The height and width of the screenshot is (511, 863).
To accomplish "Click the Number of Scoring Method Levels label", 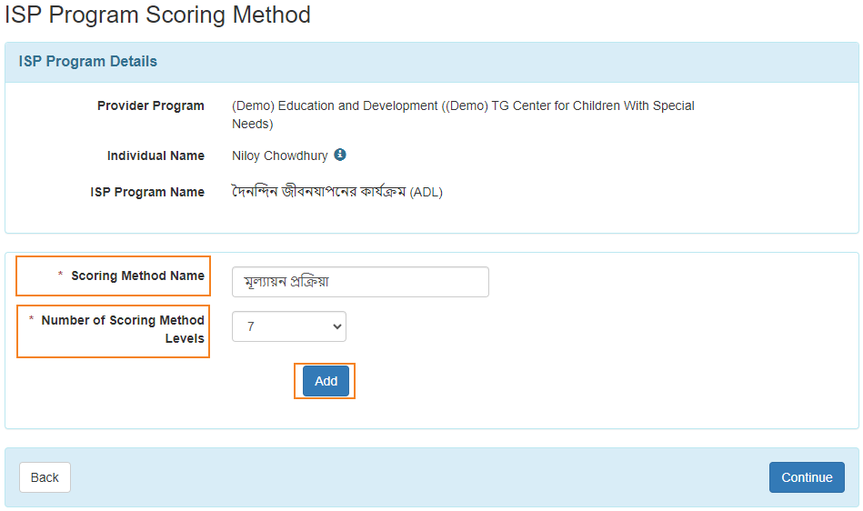I will click(123, 329).
